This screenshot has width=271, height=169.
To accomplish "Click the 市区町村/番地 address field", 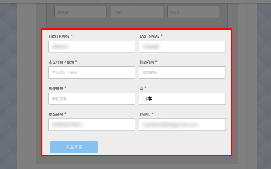I will 91,73.
